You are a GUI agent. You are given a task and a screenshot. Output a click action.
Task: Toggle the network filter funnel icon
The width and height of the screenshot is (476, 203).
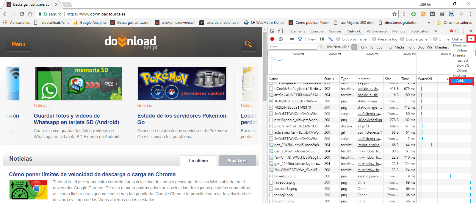click(300, 39)
